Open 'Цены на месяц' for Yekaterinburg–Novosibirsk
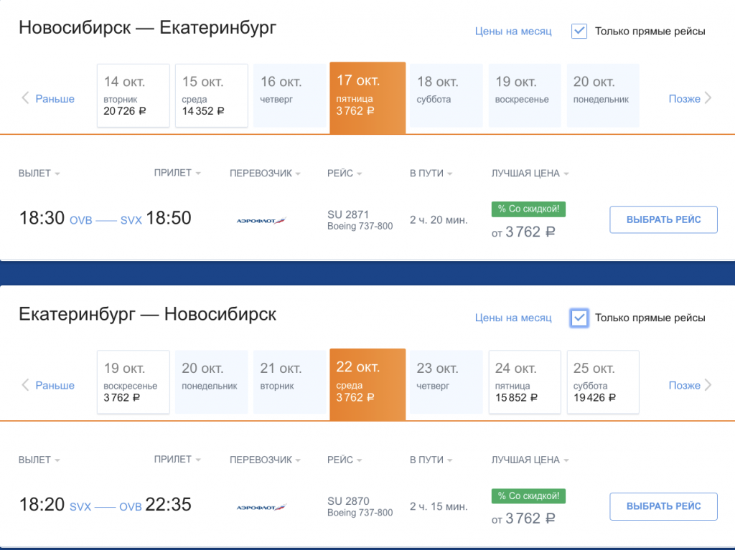Screen dimensions: 735x550 [x=513, y=318]
